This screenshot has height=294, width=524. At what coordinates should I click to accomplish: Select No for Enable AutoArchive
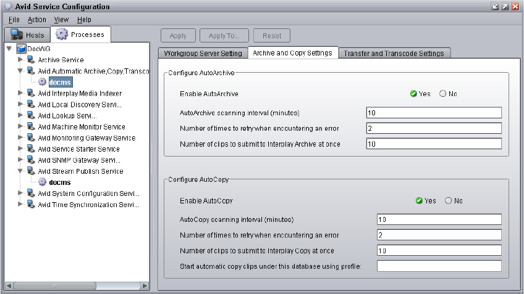(443, 94)
